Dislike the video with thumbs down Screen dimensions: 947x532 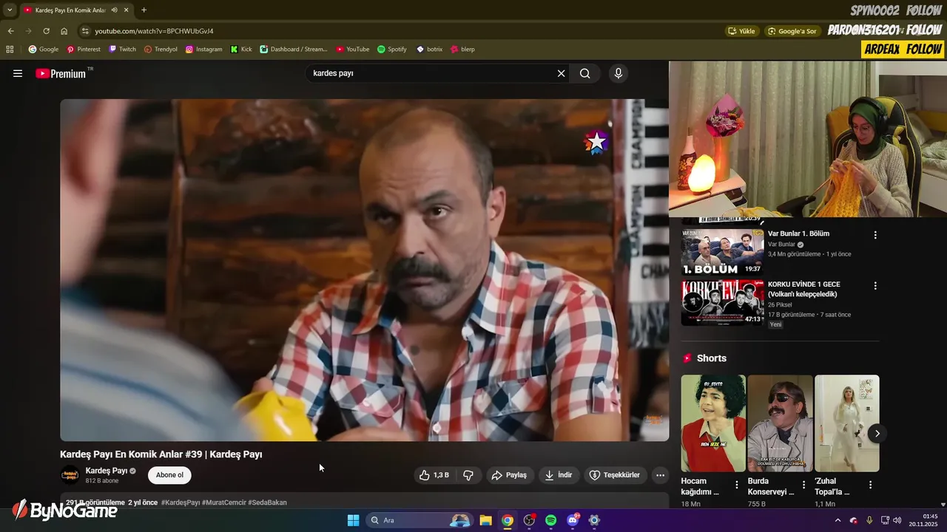point(468,475)
